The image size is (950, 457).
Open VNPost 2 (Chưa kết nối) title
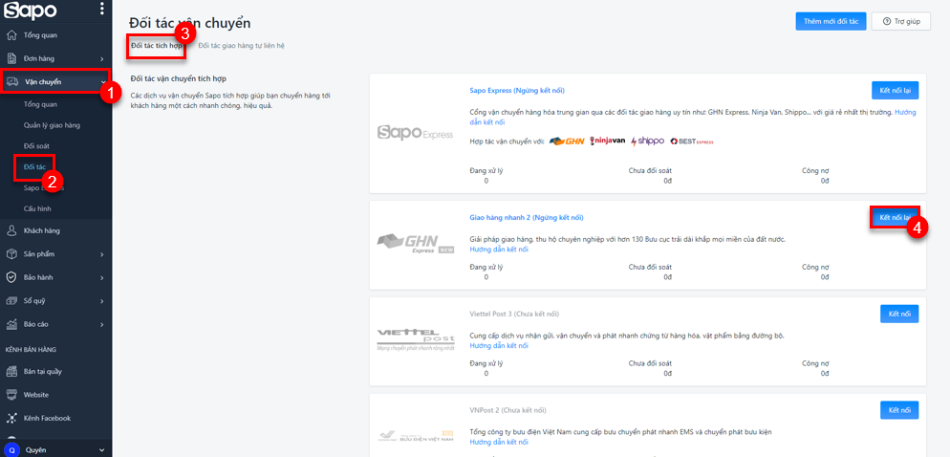[x=507, y=410]
